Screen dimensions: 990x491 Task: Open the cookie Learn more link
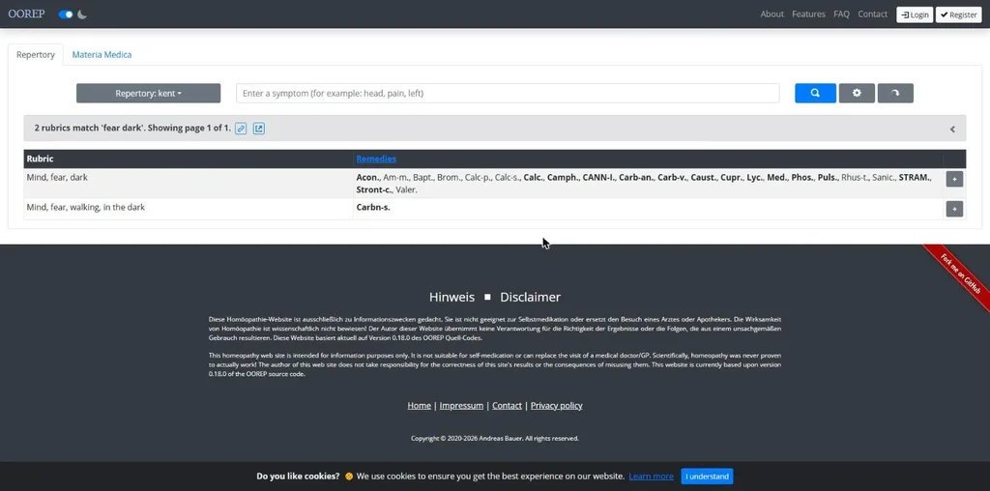(651, 477)
